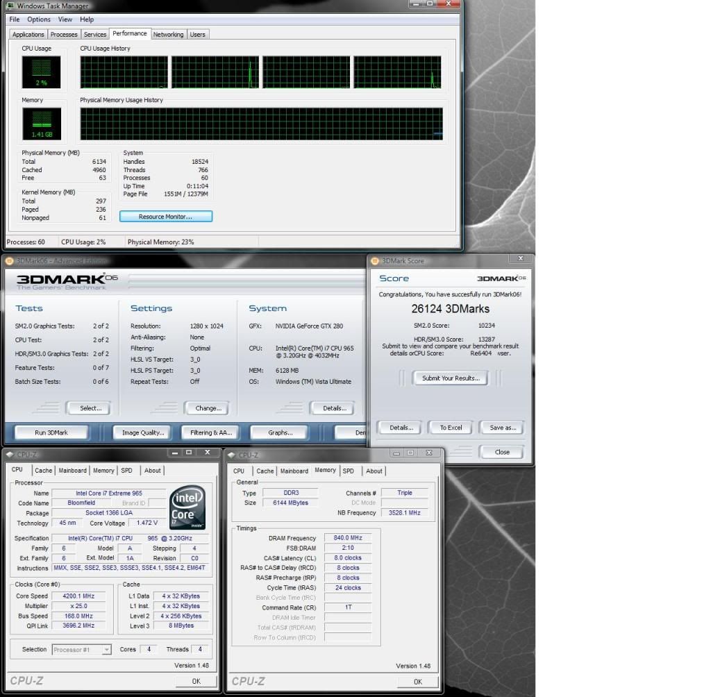Click OK in the left CPU-Z window
The height and width of the screenshot is (697, 711).
[196, 681]
